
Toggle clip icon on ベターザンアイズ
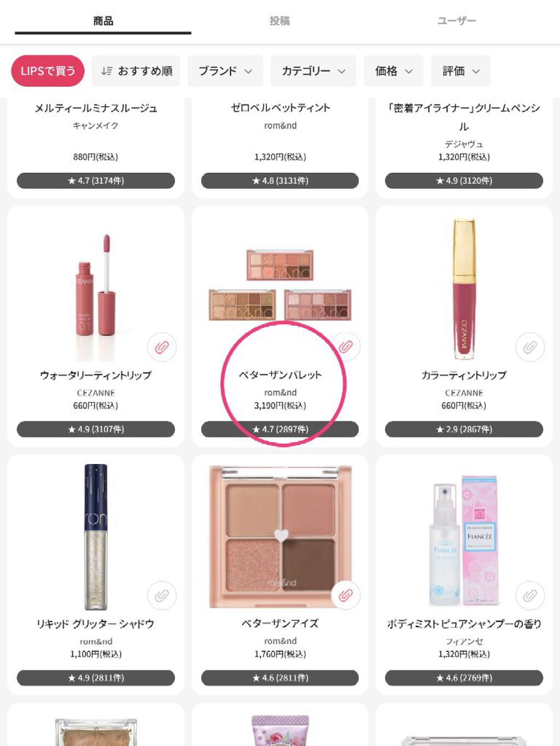point(346,595)
